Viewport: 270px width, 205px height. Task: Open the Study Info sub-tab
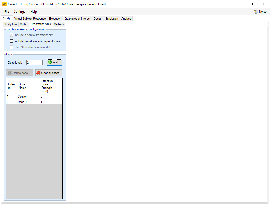click(11, 24)
